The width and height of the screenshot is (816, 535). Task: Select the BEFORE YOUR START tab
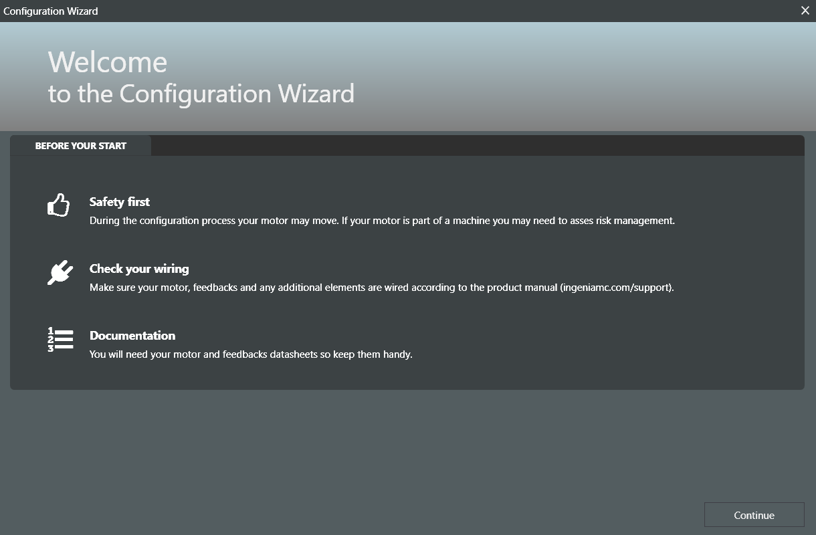81,146
